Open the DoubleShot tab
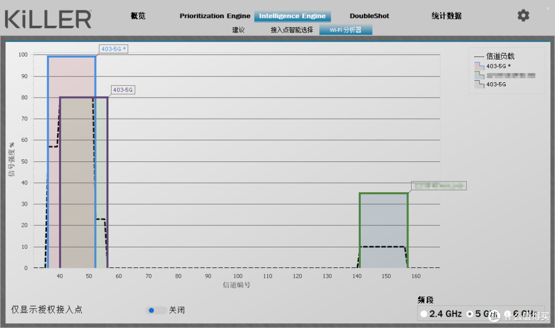555x328 pixels. 369,16
